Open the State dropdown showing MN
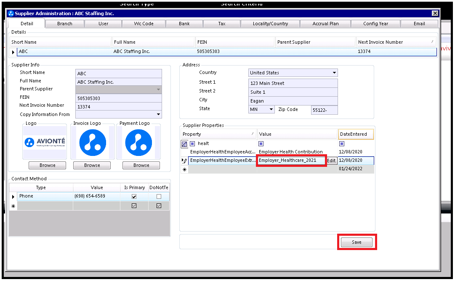 [x=271, y=110]
